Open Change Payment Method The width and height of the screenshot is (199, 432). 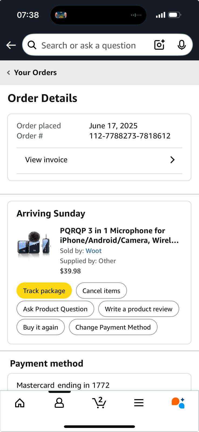pos(113,327)
